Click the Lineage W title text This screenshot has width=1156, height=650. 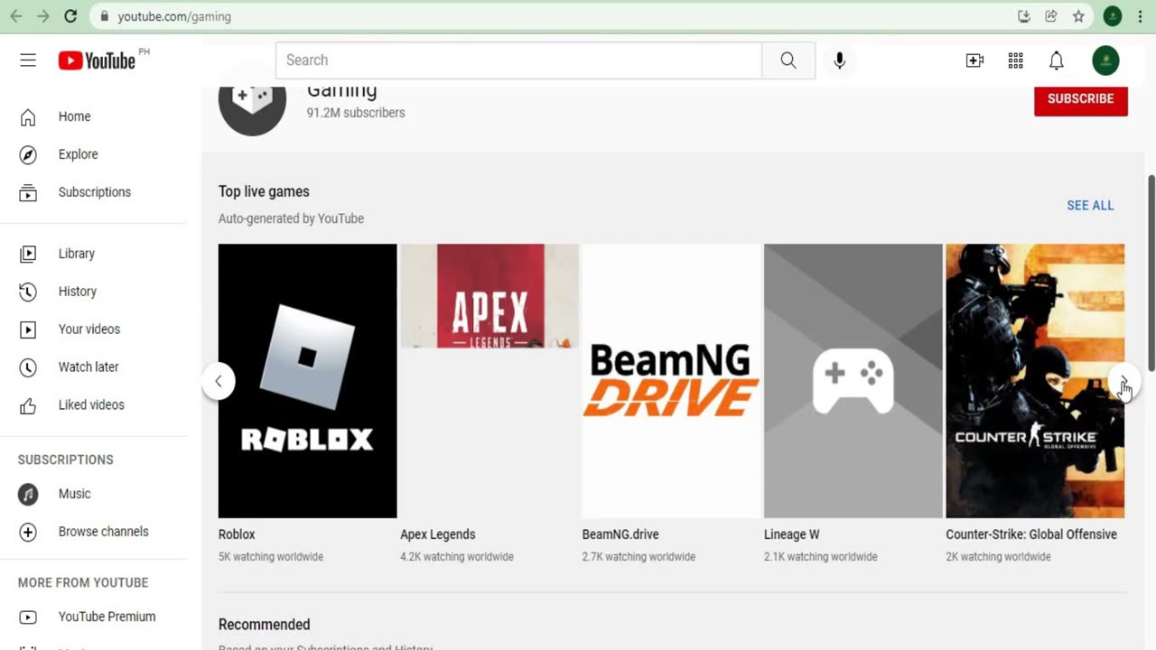pos(792,534)
